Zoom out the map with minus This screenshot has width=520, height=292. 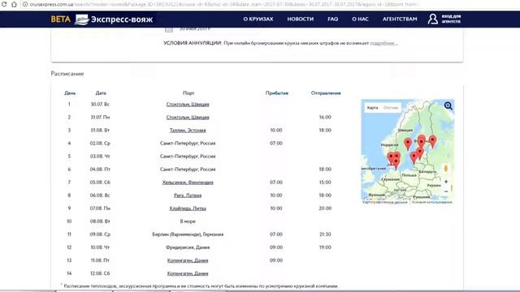click(446, 191)
